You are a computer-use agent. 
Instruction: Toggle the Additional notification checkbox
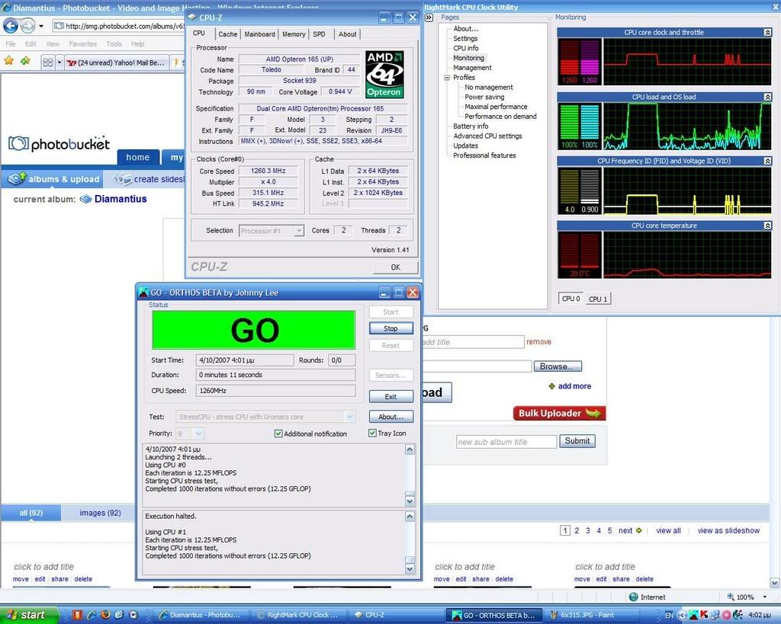[x=278, y=434]
